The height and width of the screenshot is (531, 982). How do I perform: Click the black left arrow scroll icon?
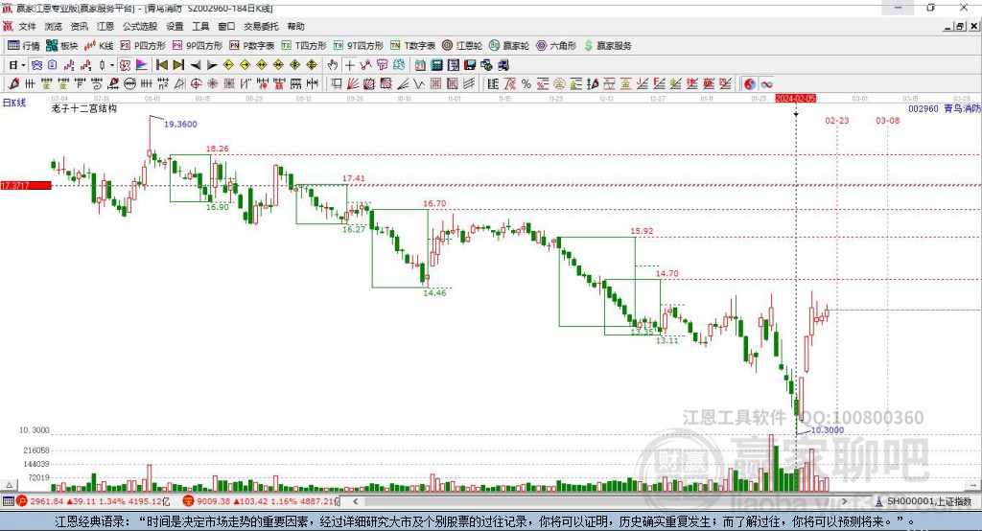[x=196, y=65]
